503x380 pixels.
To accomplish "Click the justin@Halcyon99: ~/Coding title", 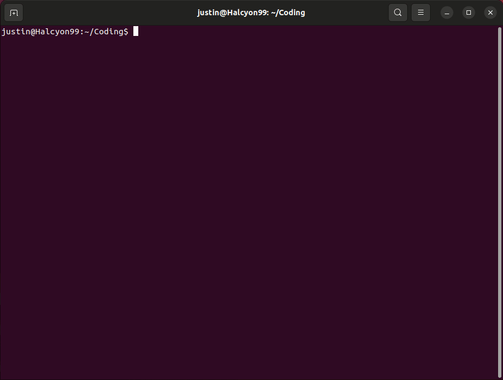I will 251,12.
